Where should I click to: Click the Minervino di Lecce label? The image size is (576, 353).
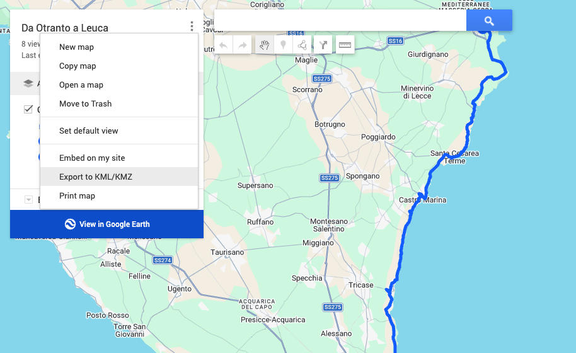click(x=417, y=92)
